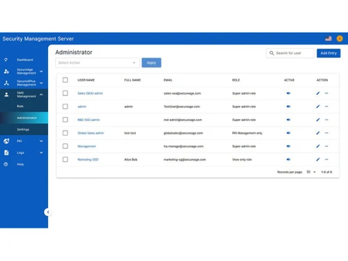348x261 pixels.
Task: Open language selector flag icon
Action: (x=329, y=38)
